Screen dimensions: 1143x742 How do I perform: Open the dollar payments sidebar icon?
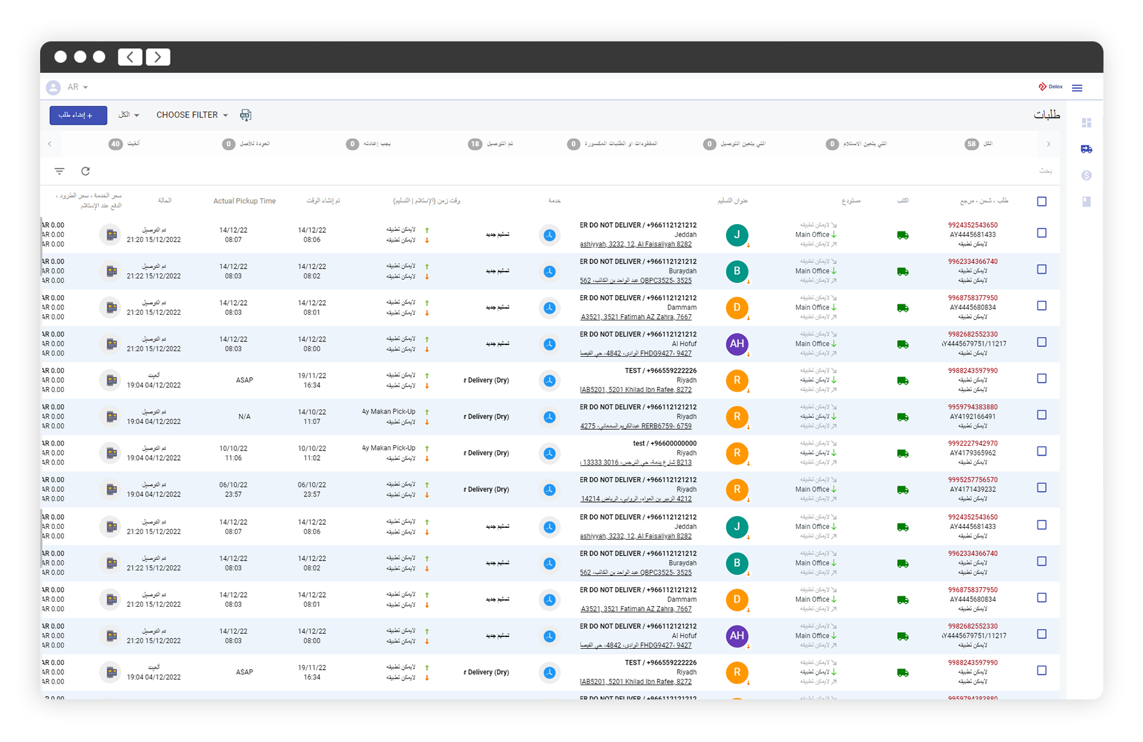coord(1086,175)
